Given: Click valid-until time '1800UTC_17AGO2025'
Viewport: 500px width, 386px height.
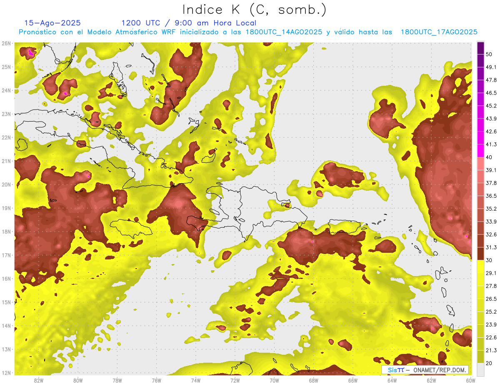Looking at the screenshot, I should point(439,32).
